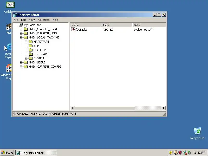Click the My Computer icon in tree
The image size is (208, 156).
[x=21, y=25]
